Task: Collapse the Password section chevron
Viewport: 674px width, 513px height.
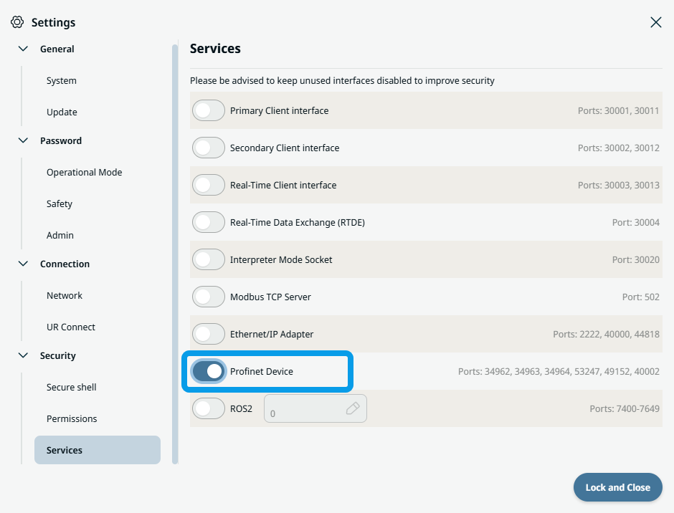Action: (24, 141)
